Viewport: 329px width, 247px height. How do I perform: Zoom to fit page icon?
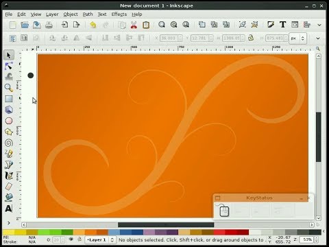pyautogui.click(x=186, y=25)
